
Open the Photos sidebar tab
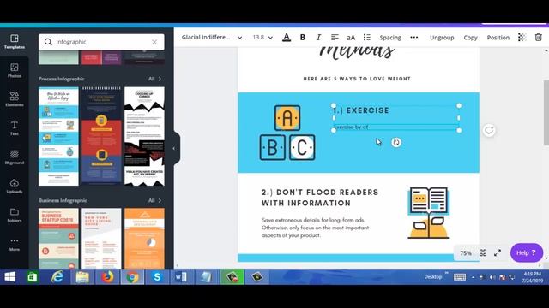click(x=15, y=70)
